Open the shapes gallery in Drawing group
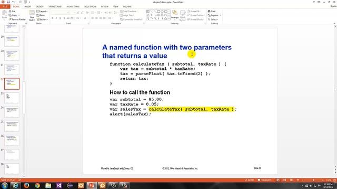337x189 pixels. point(169,19)
